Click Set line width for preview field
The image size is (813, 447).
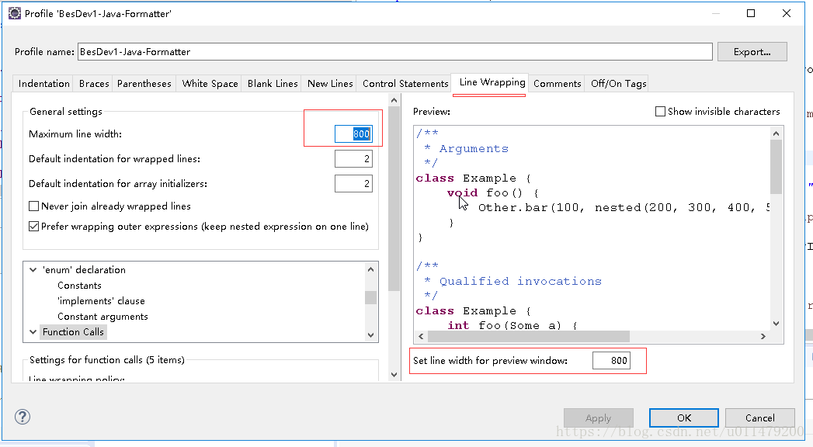tap(611, 361)
